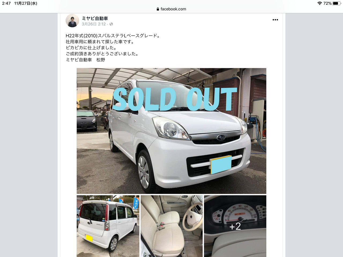Click the blue masked license plate in photo
343x257 pixels.
221,165
